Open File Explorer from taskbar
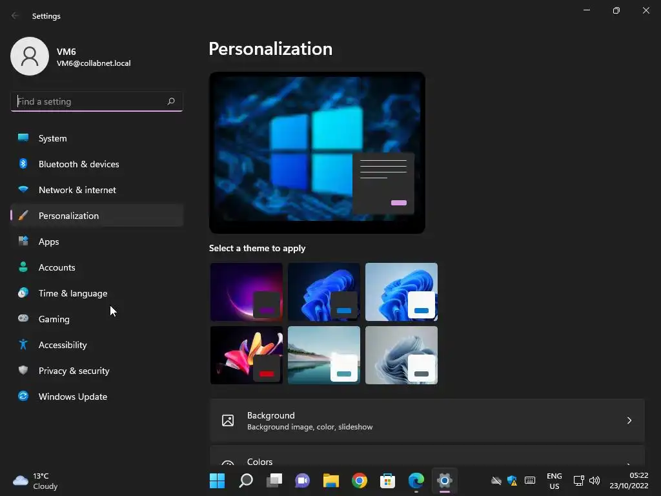 point(331,480)
